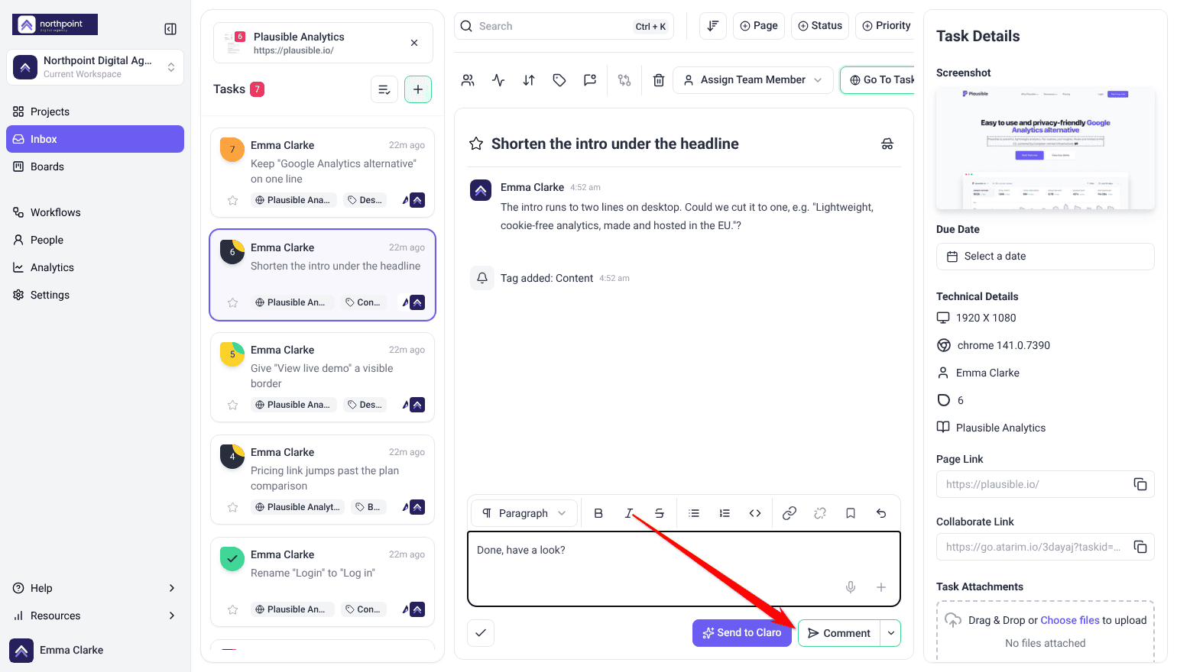
Task: Open Settings in the sidebar
Action: pos(95,295)
